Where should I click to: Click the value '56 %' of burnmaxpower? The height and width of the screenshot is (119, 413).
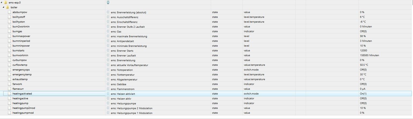tap(363, 36)
